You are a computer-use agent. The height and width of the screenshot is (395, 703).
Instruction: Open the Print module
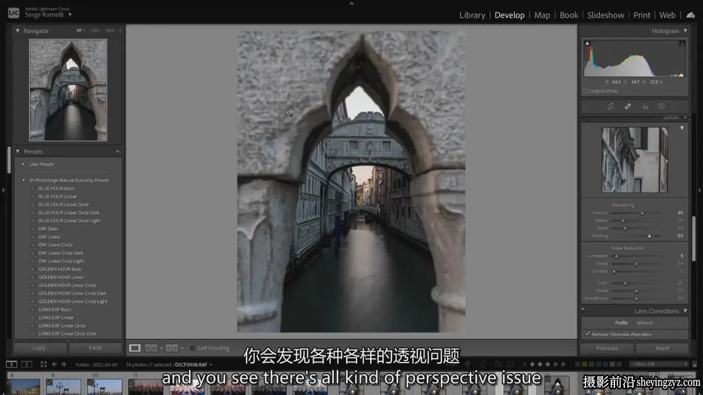point(641,15)
